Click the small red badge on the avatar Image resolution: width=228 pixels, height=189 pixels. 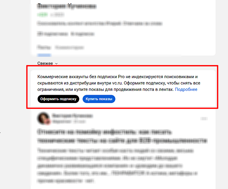pyautogui.click(x=48, y=122)
